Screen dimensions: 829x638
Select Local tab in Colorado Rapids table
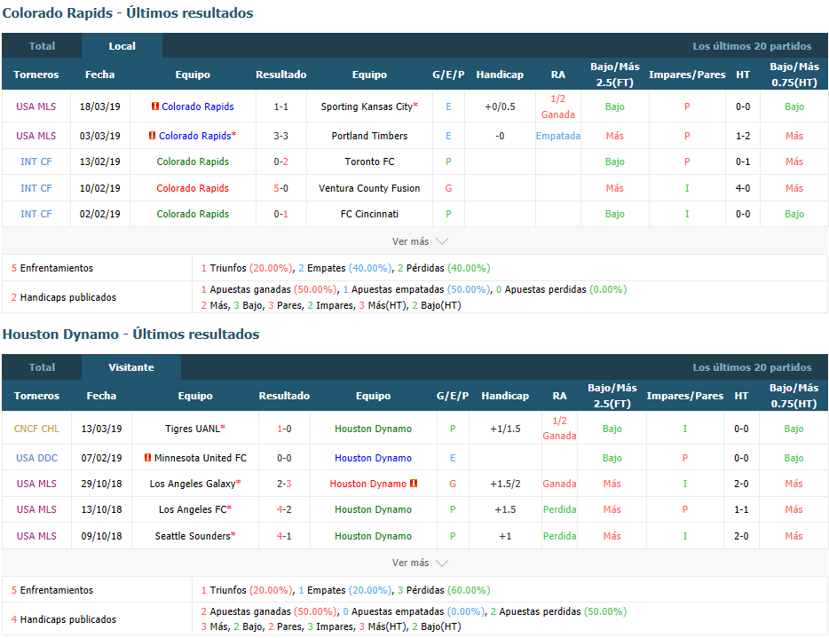tap(122, 46)
